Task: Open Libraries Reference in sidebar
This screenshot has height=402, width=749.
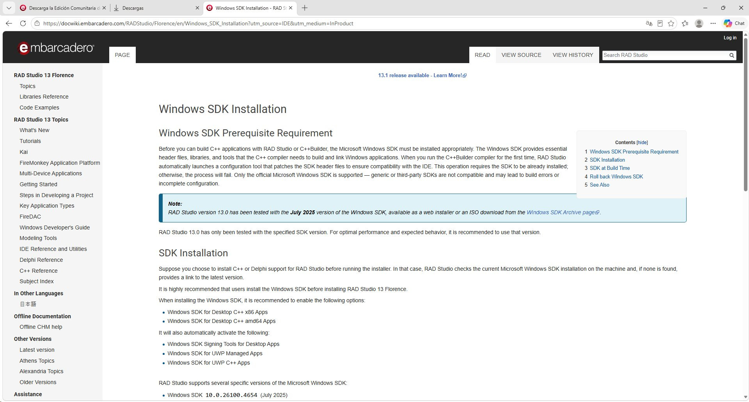Action: [44, 97]
